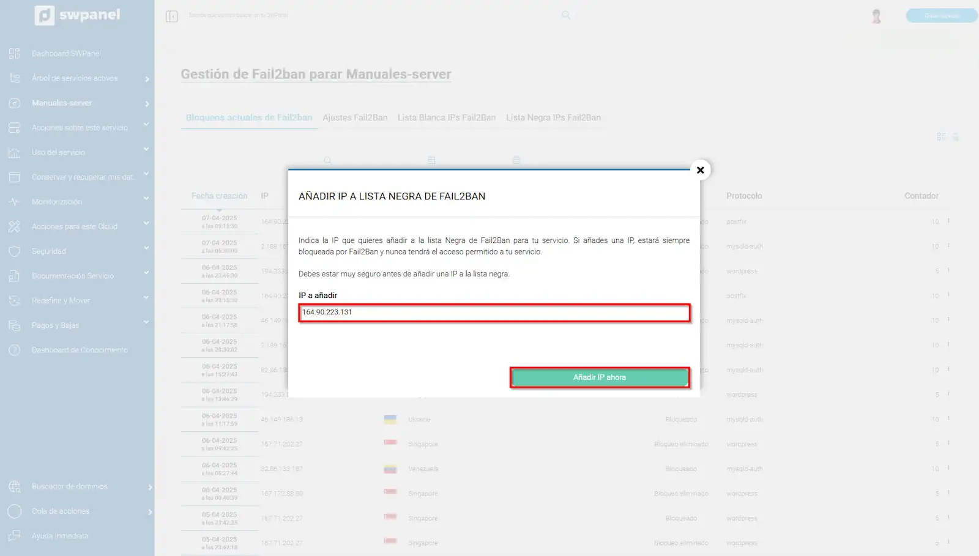The height and width of the screenshot is (556, 979).
Task: Open the Lista Blanca IPs Fail2Ban tab
Action: coord(447,117)
